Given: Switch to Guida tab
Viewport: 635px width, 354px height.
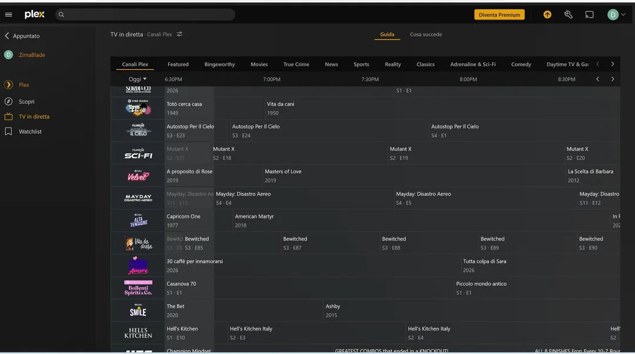Looking at the screenshot, I should [x=387, y=35].
